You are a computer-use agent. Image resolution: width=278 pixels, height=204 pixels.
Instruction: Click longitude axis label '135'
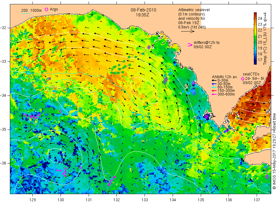click(201, 200)
